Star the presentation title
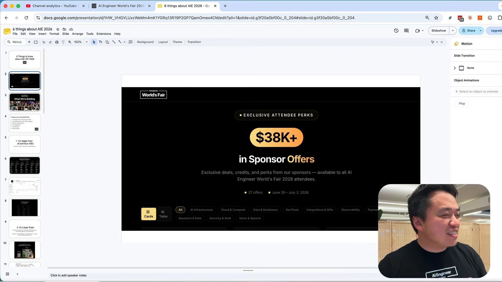The height and width of the screenshot is (282, 502). click(x=58, y=29)
